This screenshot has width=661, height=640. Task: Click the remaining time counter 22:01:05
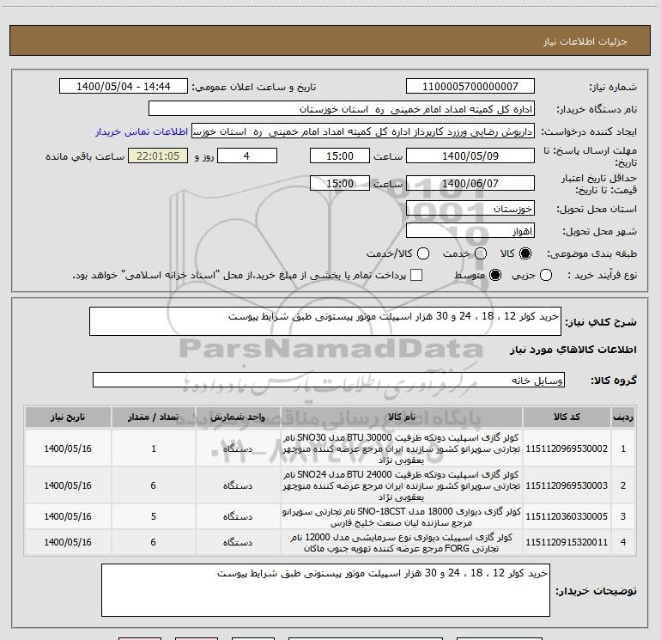pos(158,155)
